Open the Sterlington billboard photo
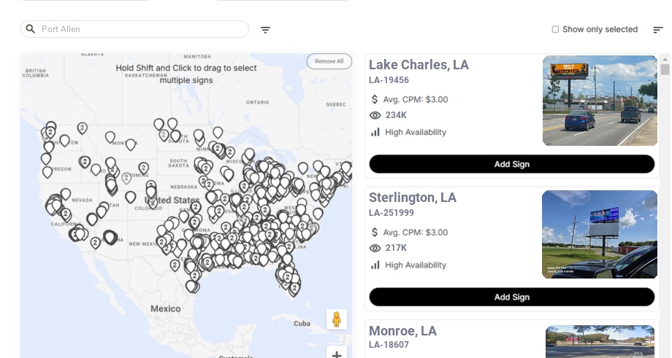 pyautogui.click(x=600, y=234)
